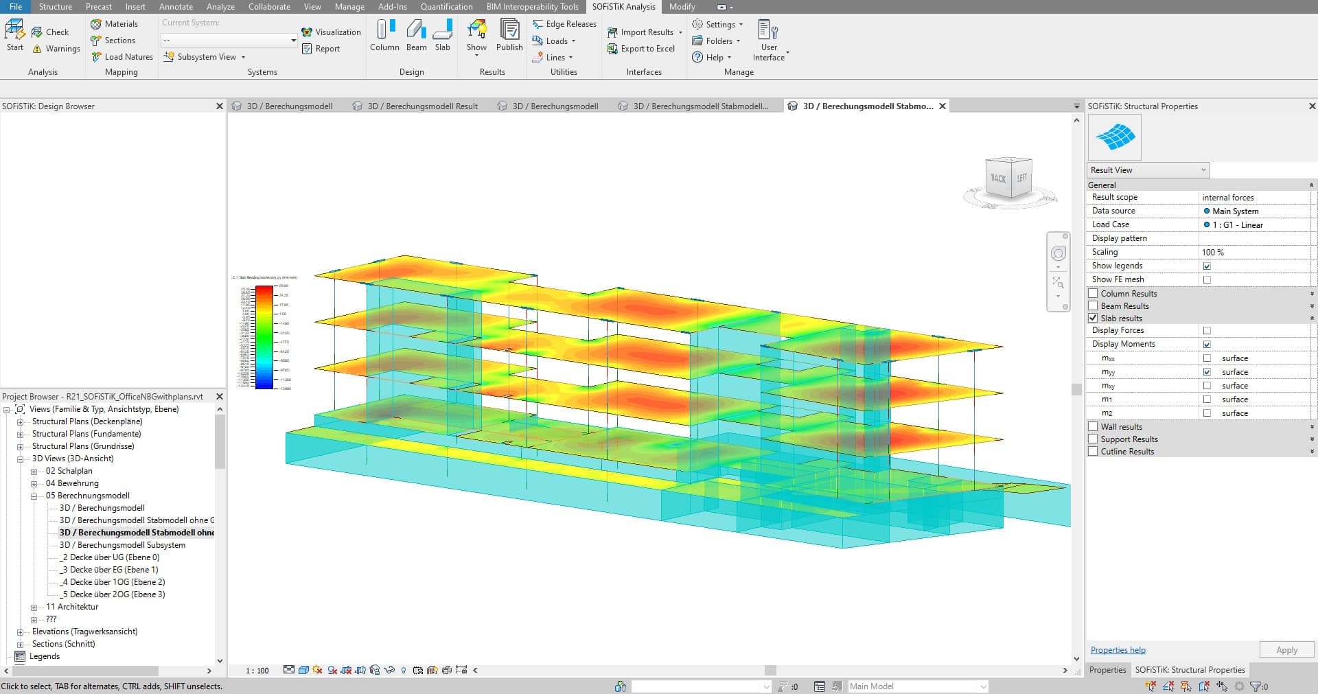This screenshot has width=1318, height=694.
Task: Click the result color legend bar
Action: click(264, 337)
